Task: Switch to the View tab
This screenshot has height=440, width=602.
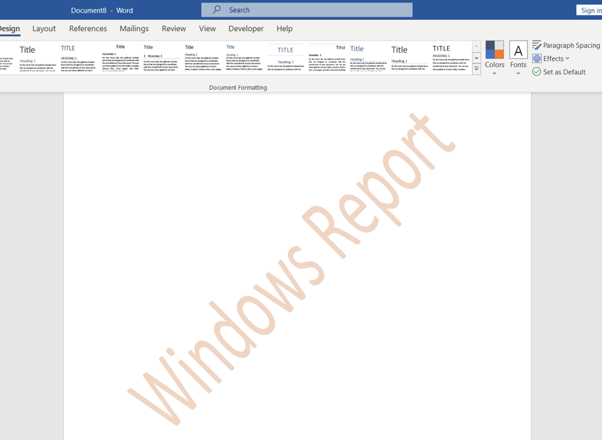Action: [x=207, y=29]
